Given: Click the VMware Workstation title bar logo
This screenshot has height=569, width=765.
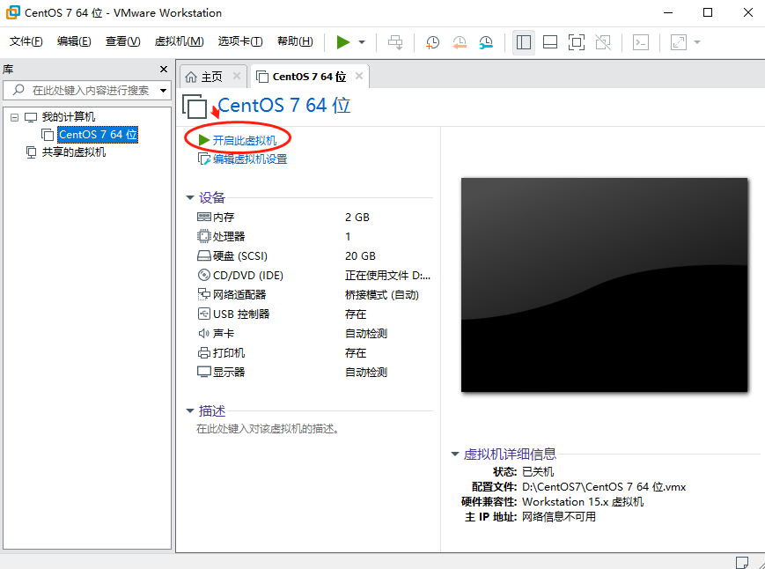Looking at the screenshot, I should [x=12, y=12].
